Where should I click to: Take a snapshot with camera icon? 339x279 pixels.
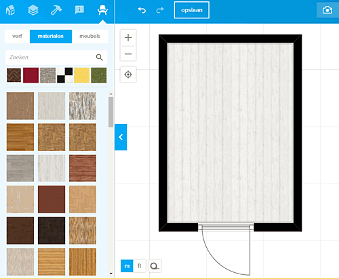point(327,10)
